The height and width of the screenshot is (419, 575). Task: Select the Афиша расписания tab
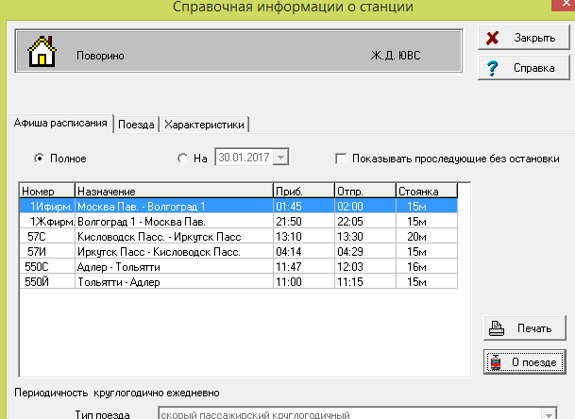(59, 125)
